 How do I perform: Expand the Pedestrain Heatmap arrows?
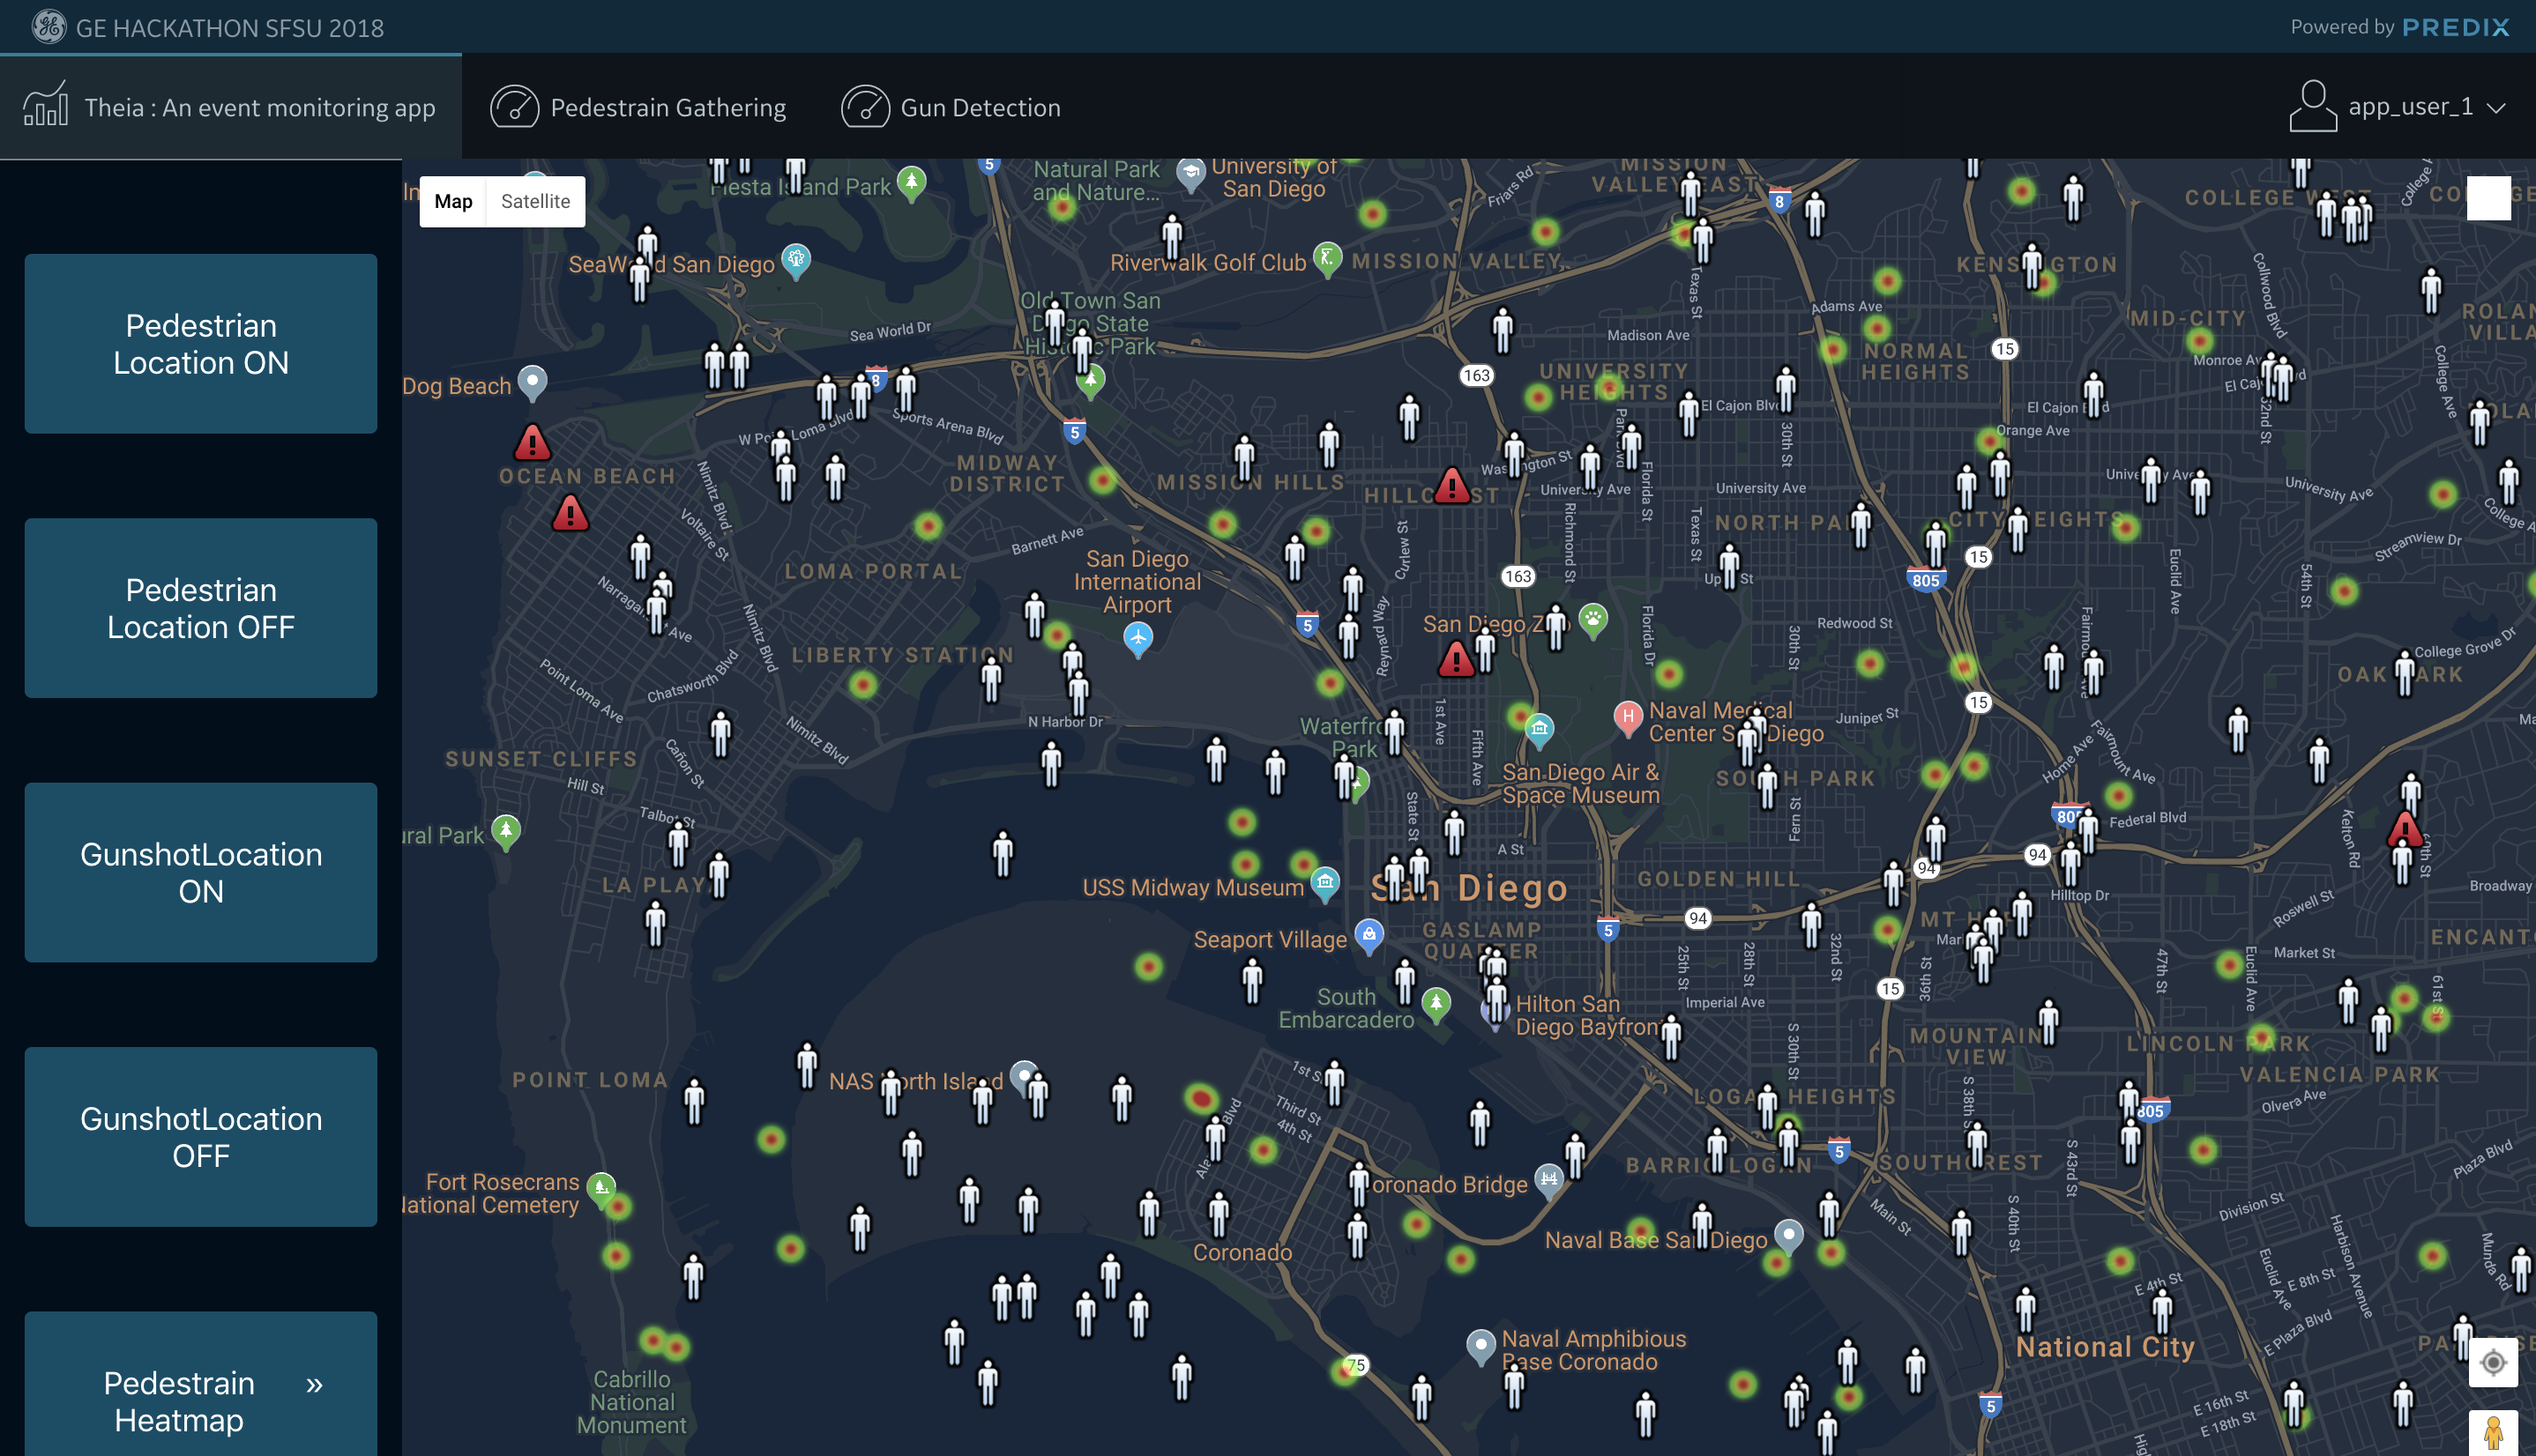pos(314,1385)
